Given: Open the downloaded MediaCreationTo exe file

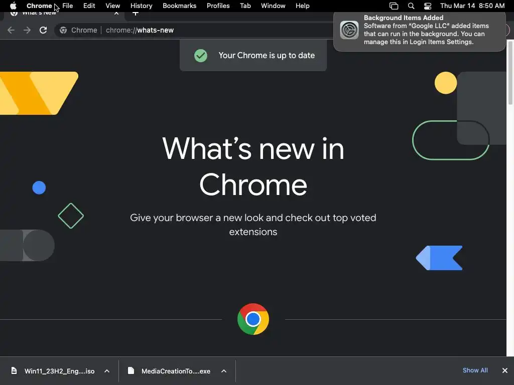Looking at the screenshot, I should (176, 371).
